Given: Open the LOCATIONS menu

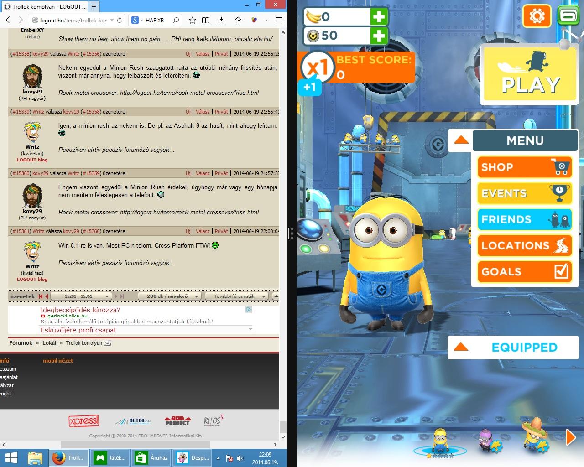Looking at the screenshot, I should click(525, 245).
